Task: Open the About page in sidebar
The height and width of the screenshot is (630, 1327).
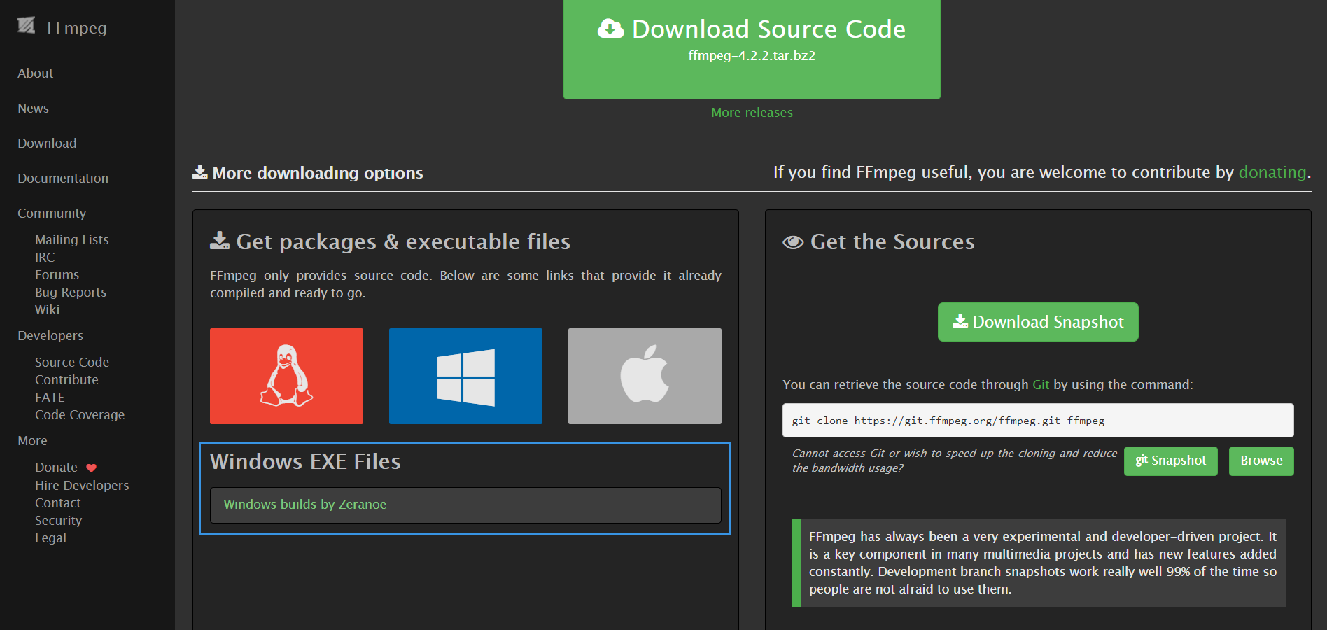Action: (x=36, y=73)
